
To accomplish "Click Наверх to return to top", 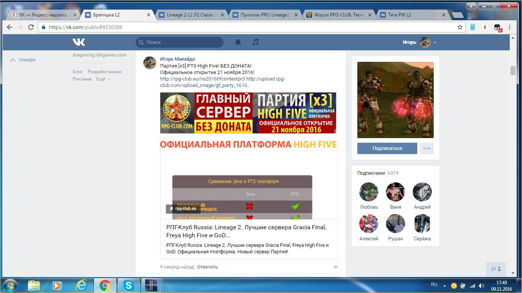I will tap(23, 60).
